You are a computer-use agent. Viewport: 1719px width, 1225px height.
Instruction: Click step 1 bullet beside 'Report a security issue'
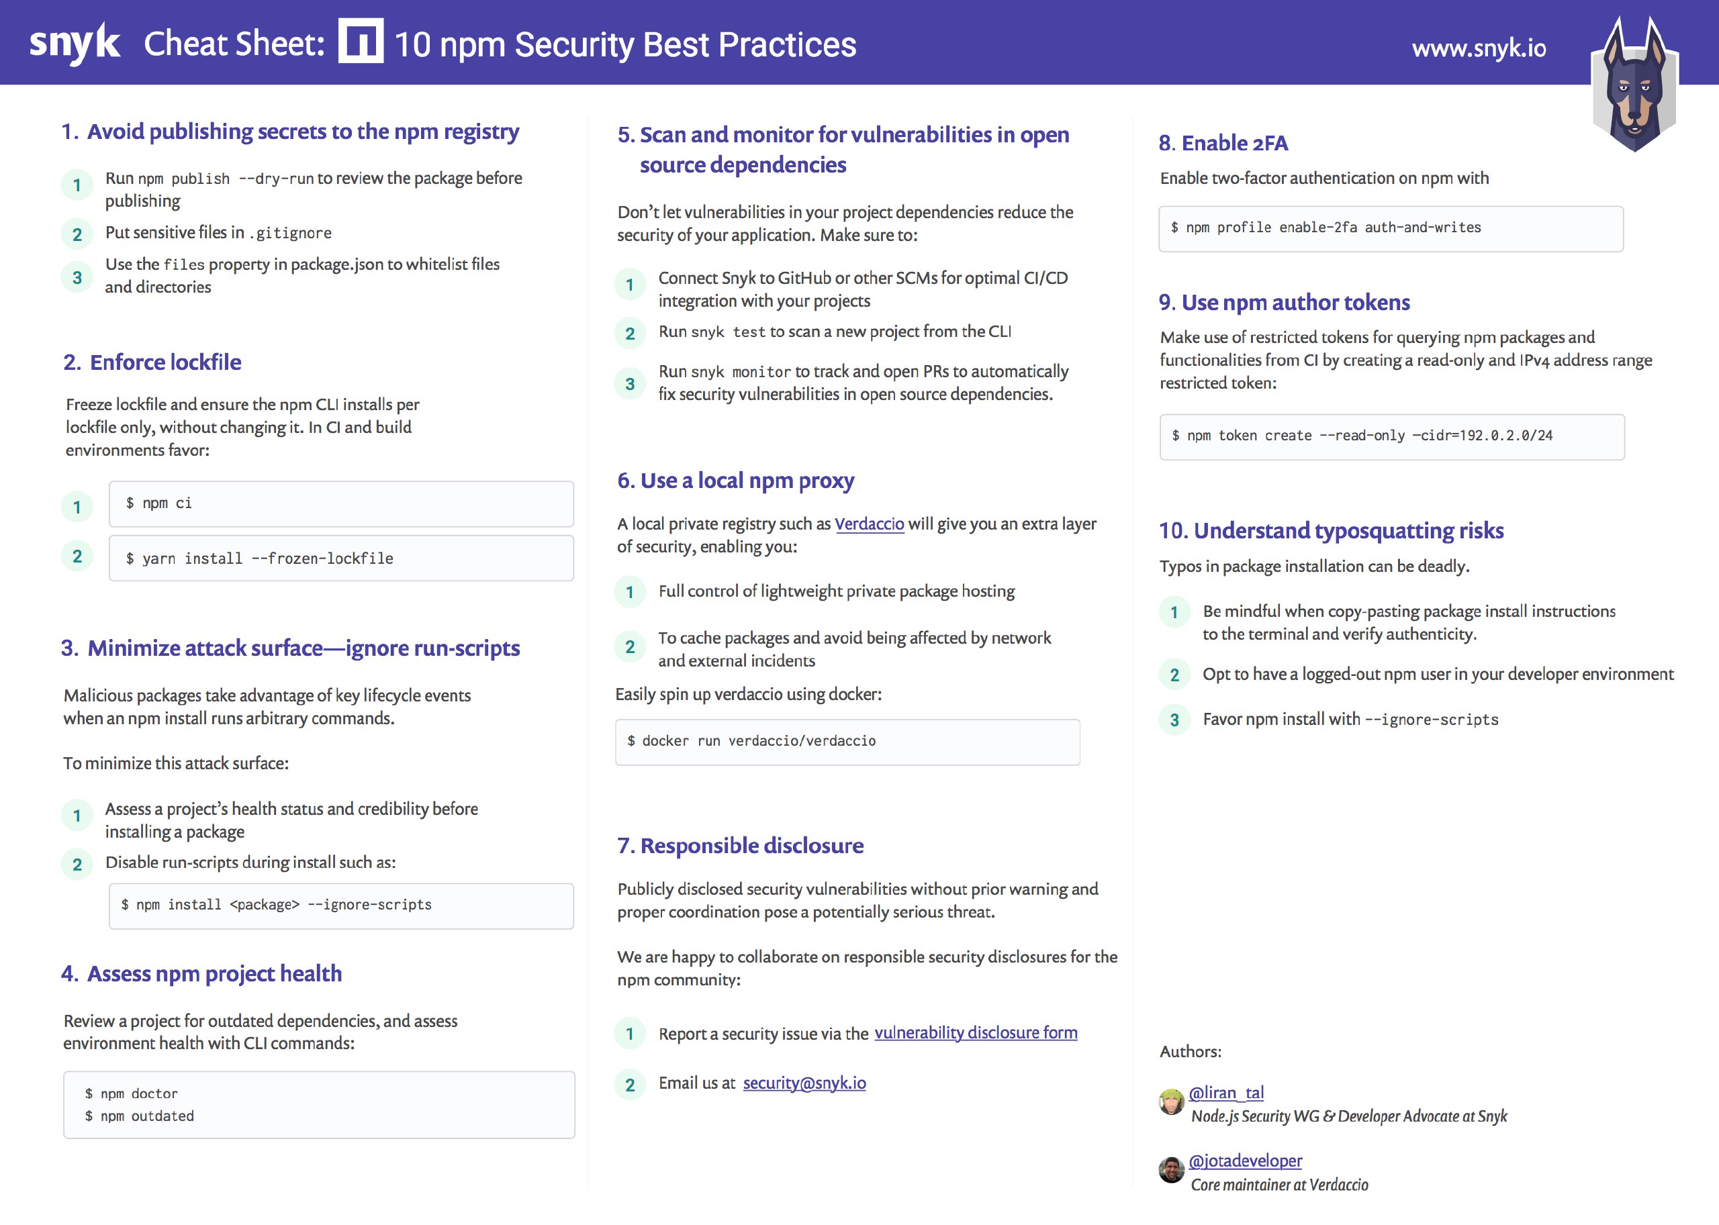(x=630, y=1034)
